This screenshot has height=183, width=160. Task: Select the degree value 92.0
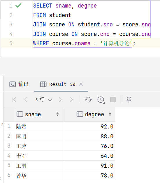tap(89, 126)
